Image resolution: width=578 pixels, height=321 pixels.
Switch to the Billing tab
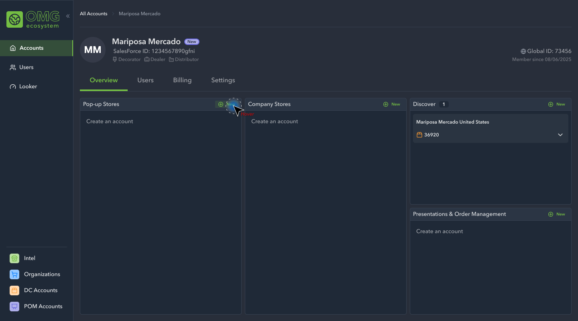[x=182, y=80]
